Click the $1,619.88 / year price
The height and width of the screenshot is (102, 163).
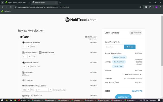(91, 37)
